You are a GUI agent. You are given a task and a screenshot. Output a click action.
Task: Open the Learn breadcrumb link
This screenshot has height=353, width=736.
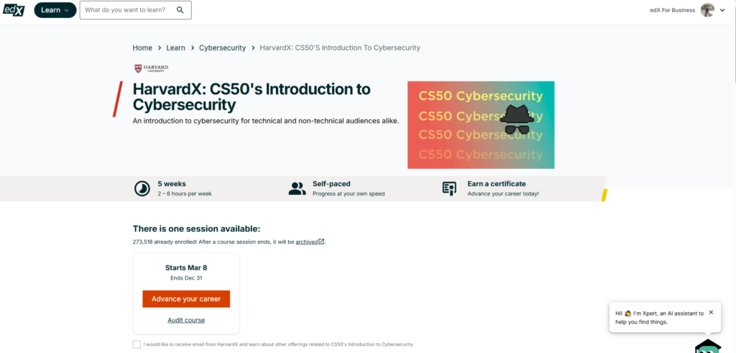(x=175, y=48)
